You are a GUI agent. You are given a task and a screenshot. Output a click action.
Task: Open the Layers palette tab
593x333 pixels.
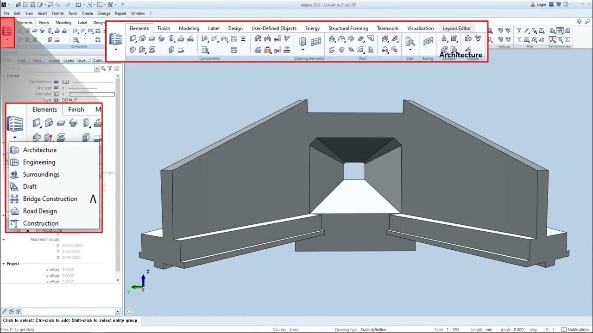coord(69,61)
